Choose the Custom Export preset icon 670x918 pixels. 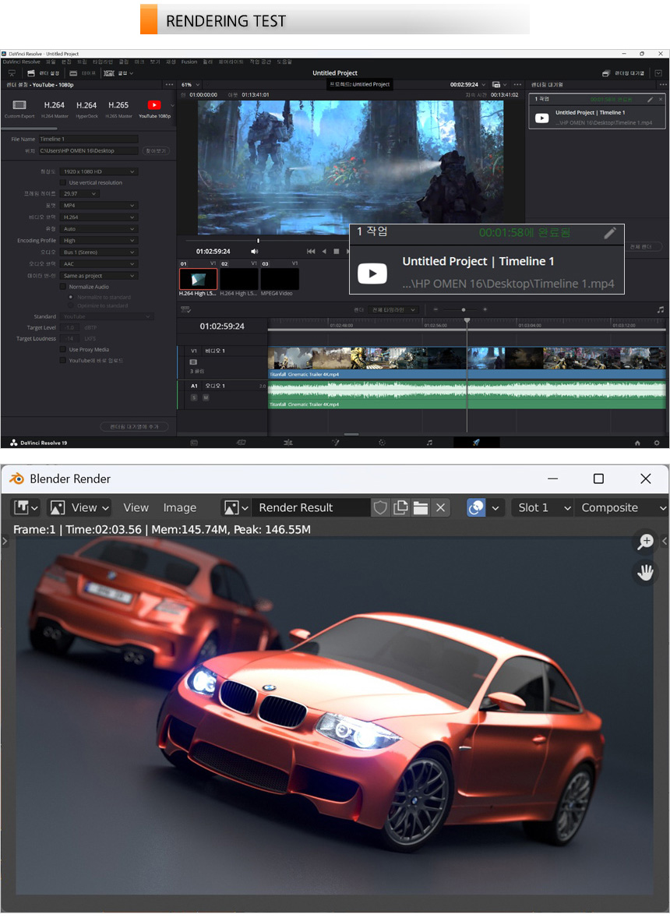coord(19,107)
